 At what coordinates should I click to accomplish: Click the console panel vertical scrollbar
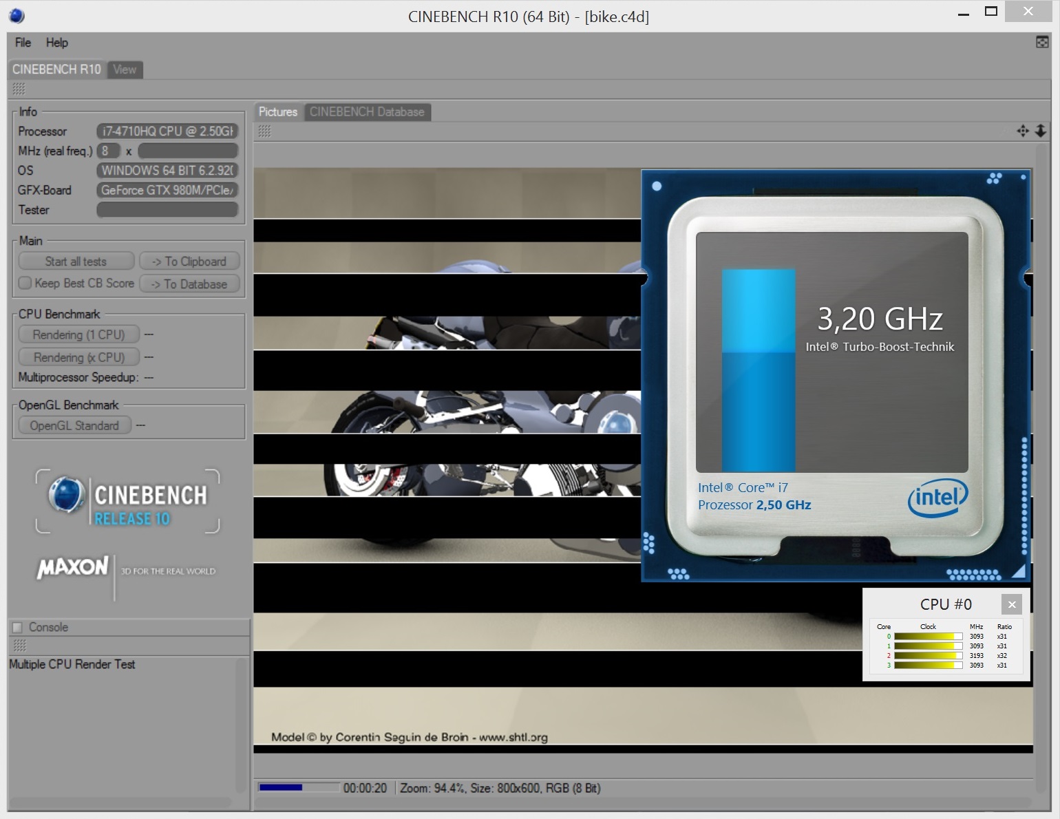pos(242,726)
